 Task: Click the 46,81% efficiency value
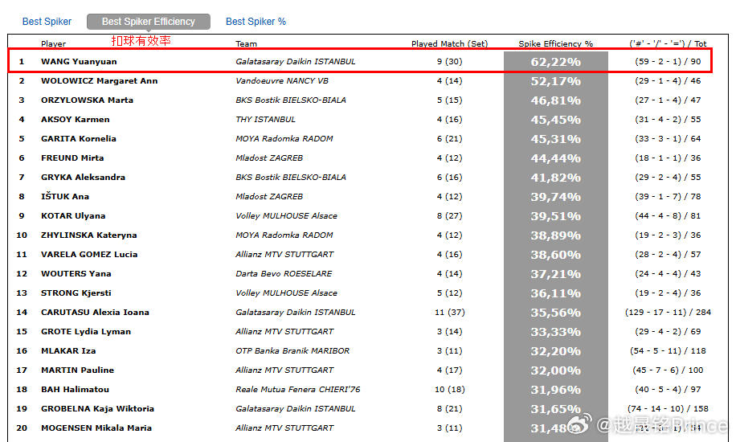click(556, 100)
